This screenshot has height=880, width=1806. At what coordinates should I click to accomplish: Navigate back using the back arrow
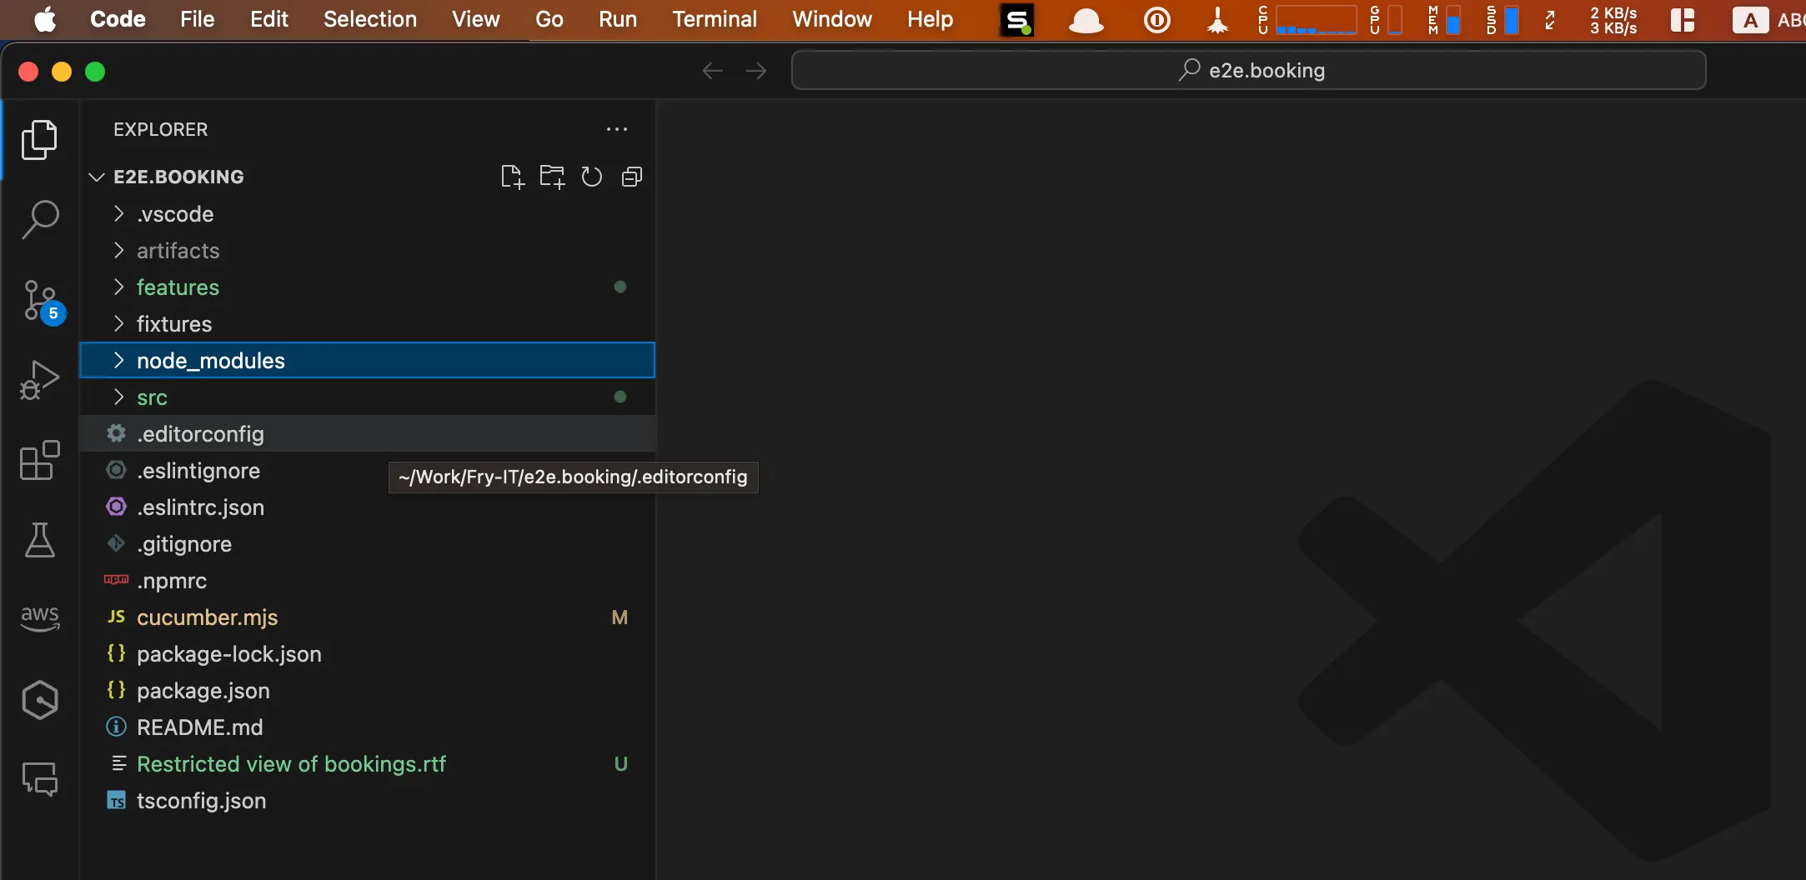(x=711, y=70)
